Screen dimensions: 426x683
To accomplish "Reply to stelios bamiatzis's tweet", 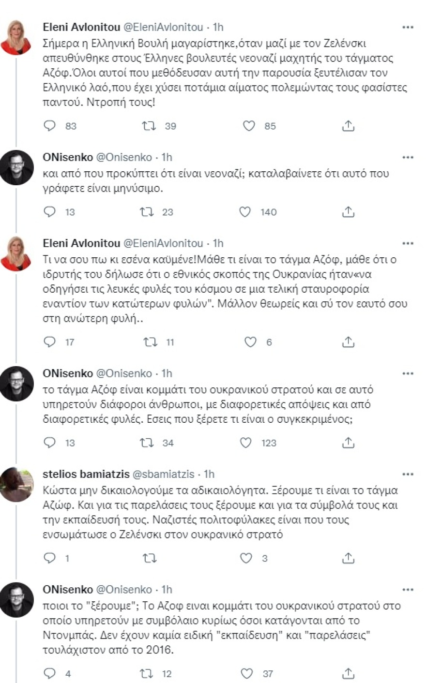I will pyautogui.click(x=49, y=558).
